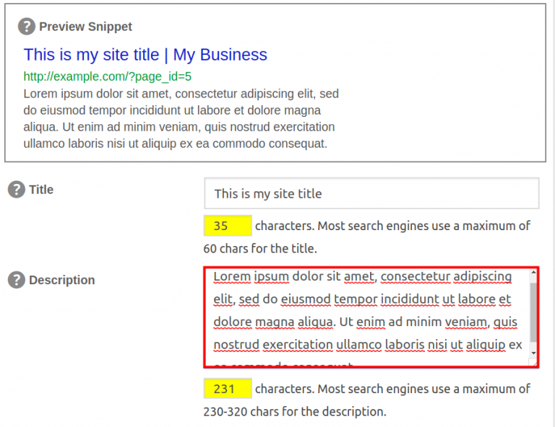Click the yellow title character count showing 35

coord(228,226)
